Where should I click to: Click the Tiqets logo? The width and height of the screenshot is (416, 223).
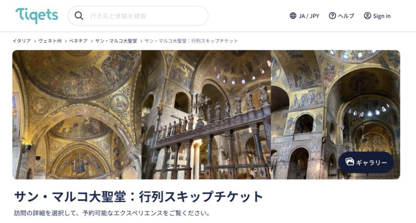37,16
